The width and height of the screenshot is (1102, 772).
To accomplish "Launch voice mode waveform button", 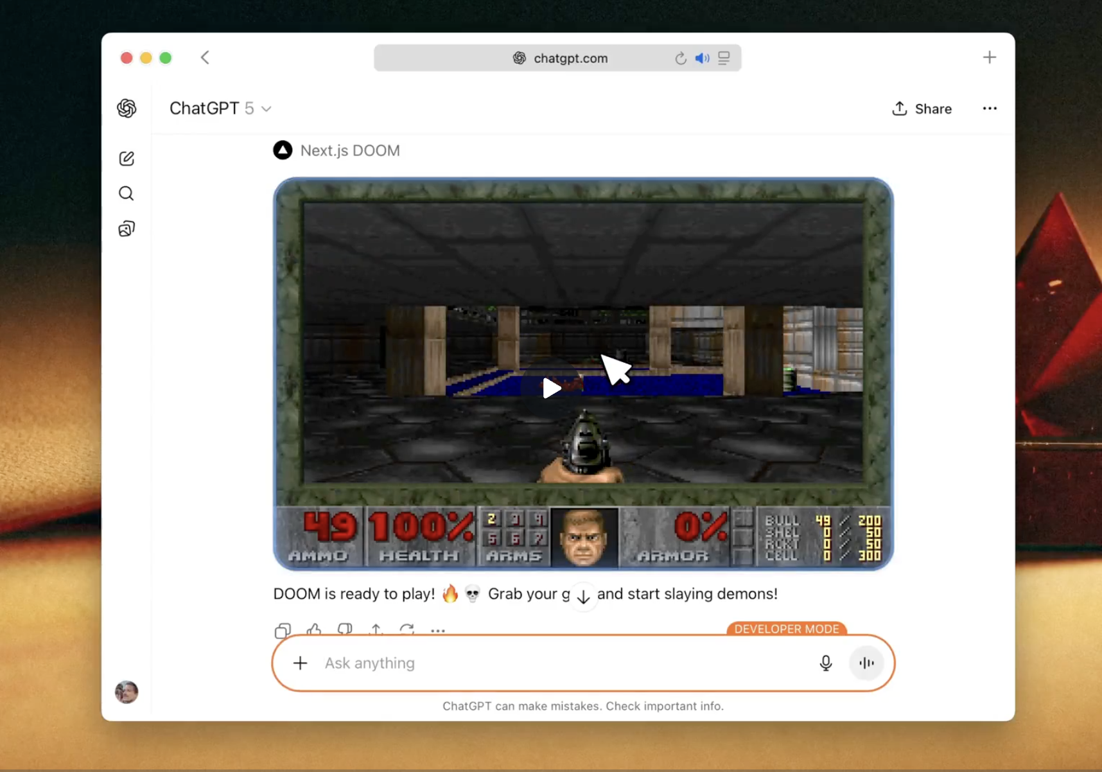I will click(x=866, y=663).
